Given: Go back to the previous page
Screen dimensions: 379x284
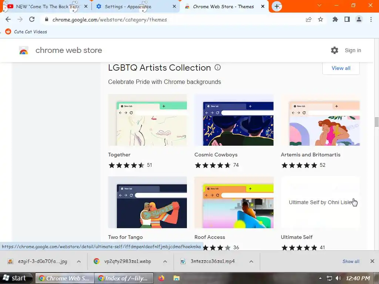Looking at the screenshot, I should click(8, 19).
